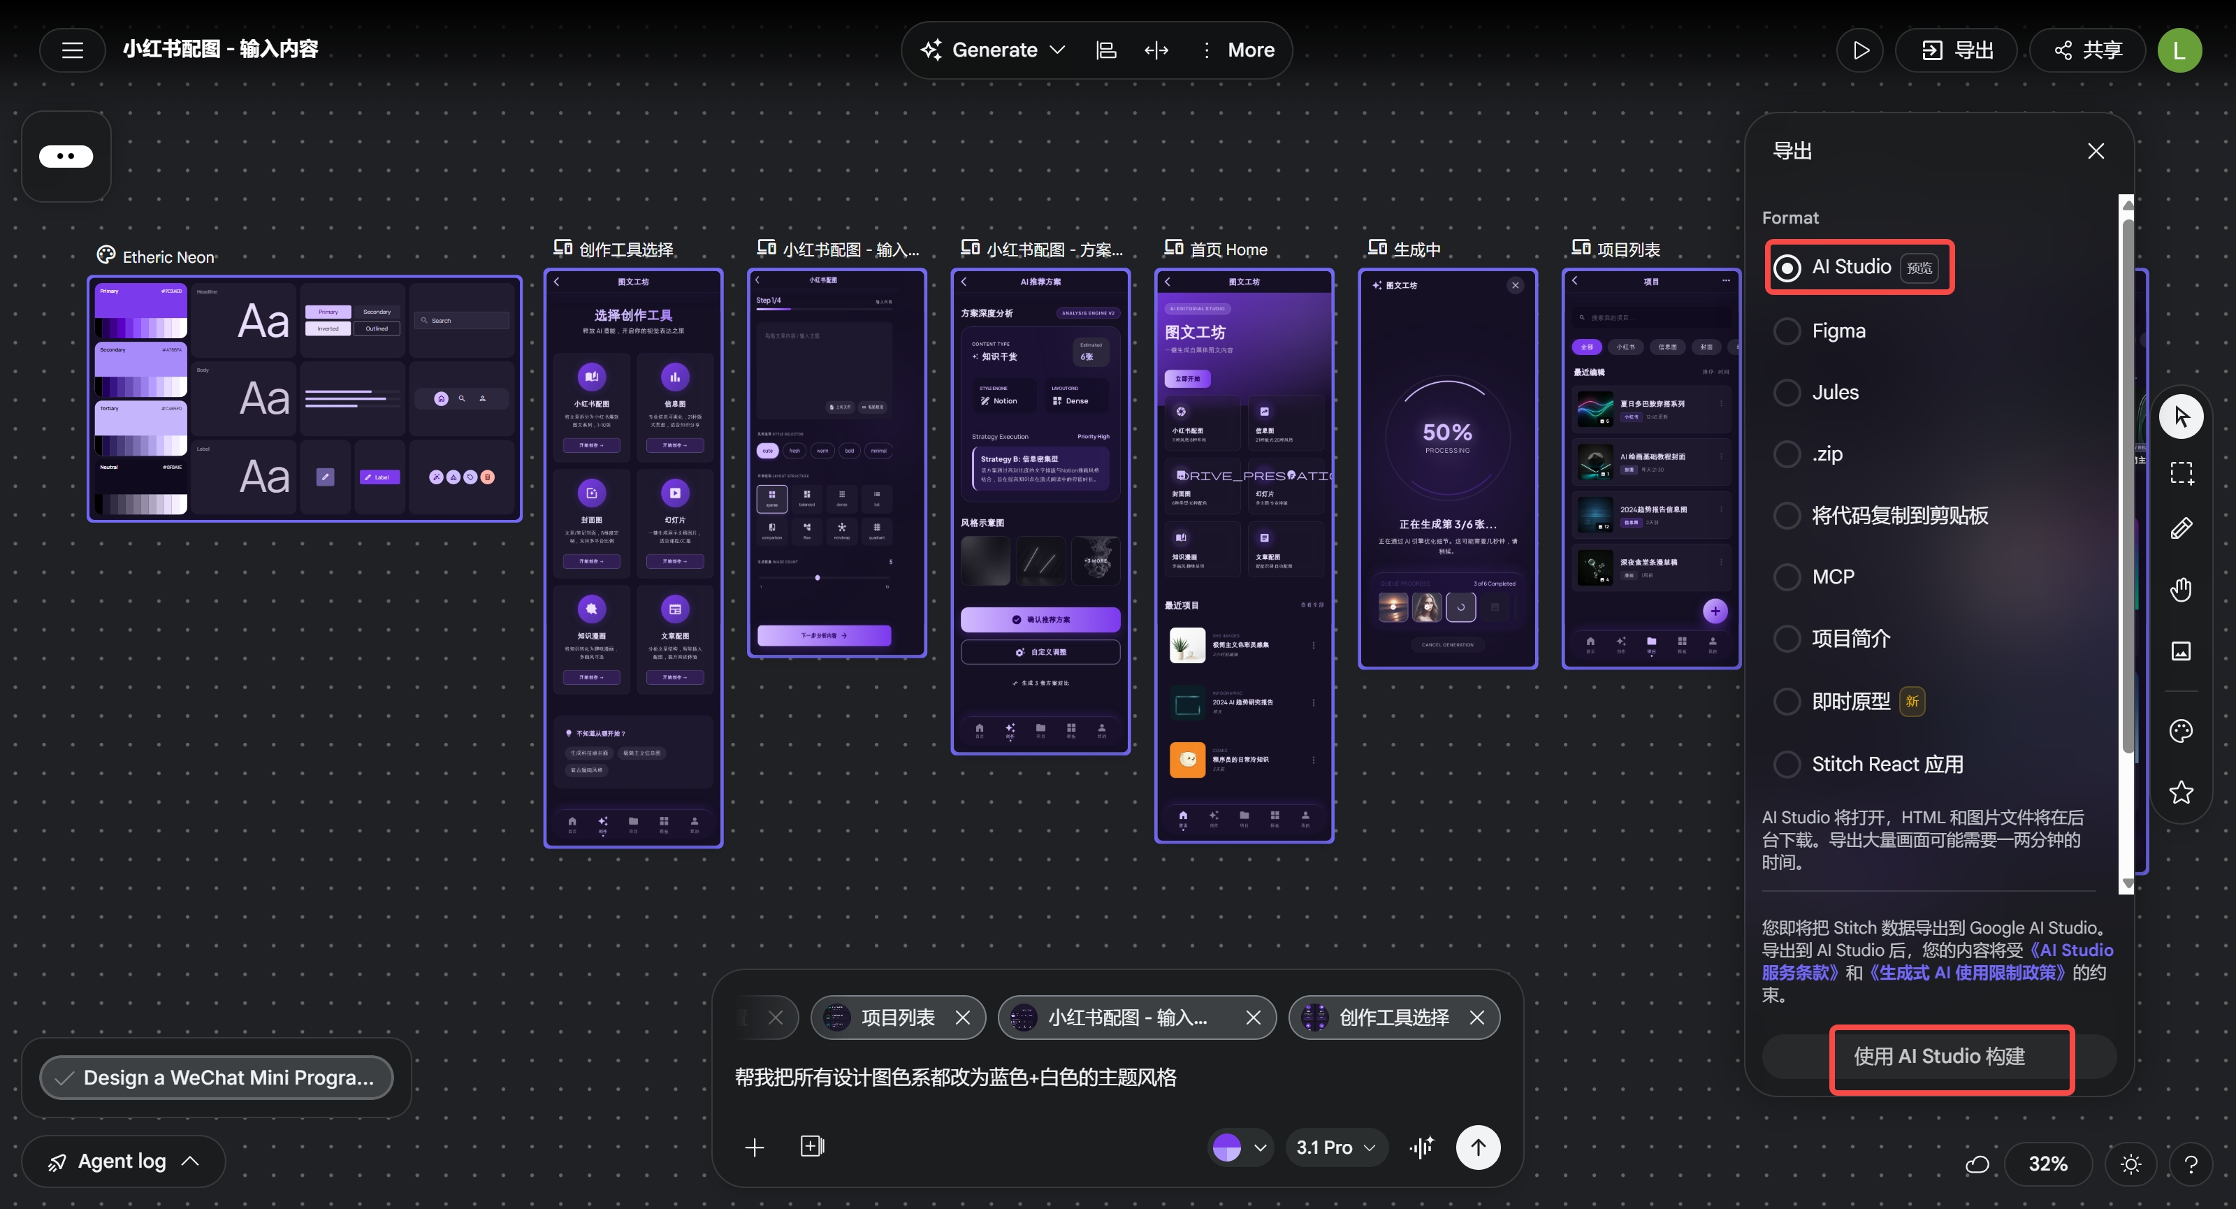Select the pencil edit tool
Viewport: 2236px width, 1209px height.
(2181, 528)
